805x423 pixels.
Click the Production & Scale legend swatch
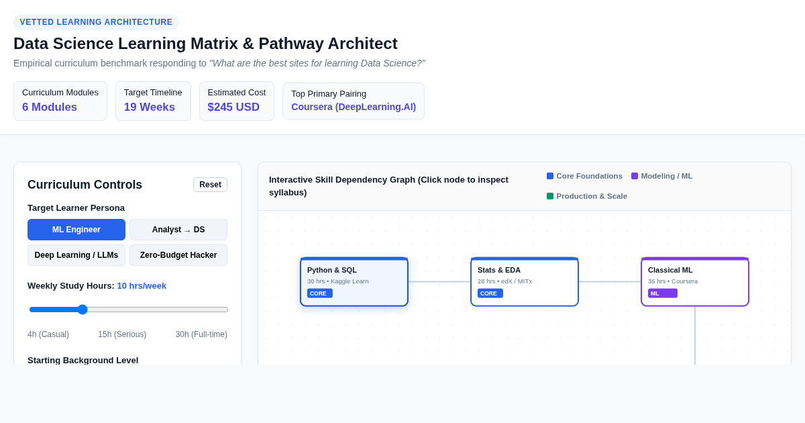[x=550, y=196]
